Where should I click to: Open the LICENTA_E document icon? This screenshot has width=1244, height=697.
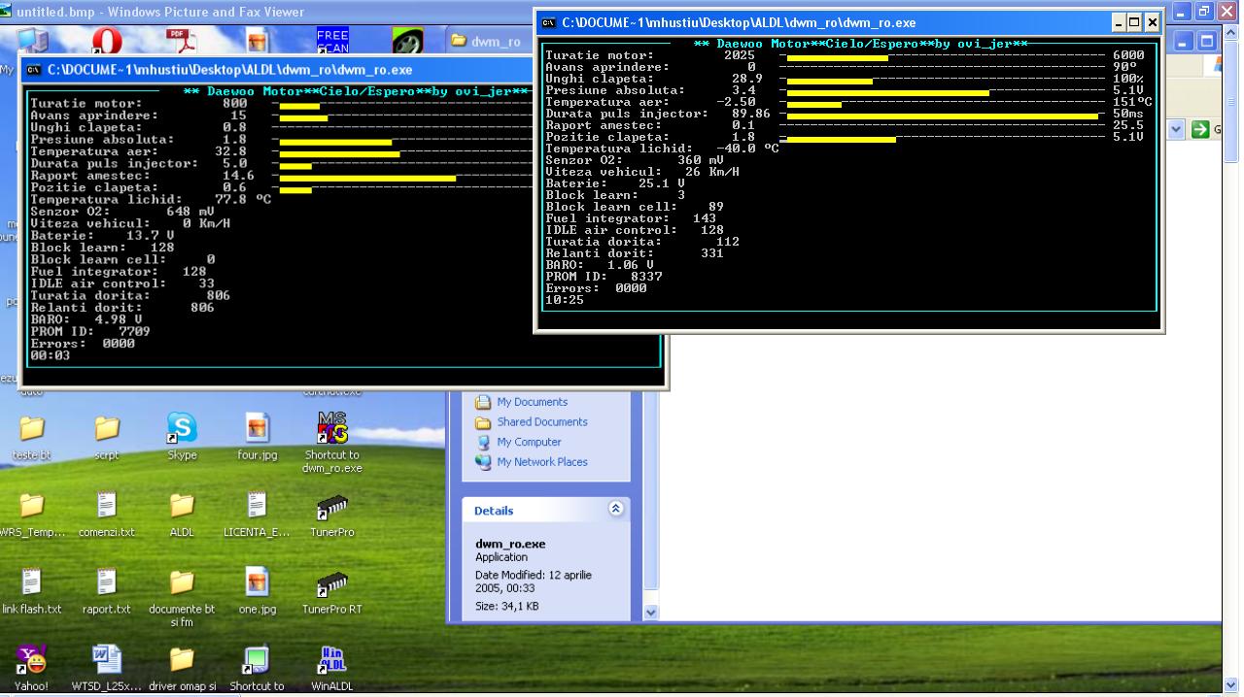[x=257, y=507]
